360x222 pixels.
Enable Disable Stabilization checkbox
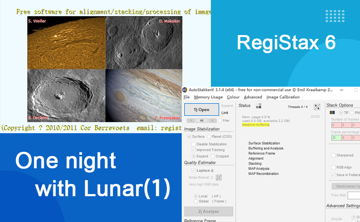pyautogui.click(x=194, y=144)
